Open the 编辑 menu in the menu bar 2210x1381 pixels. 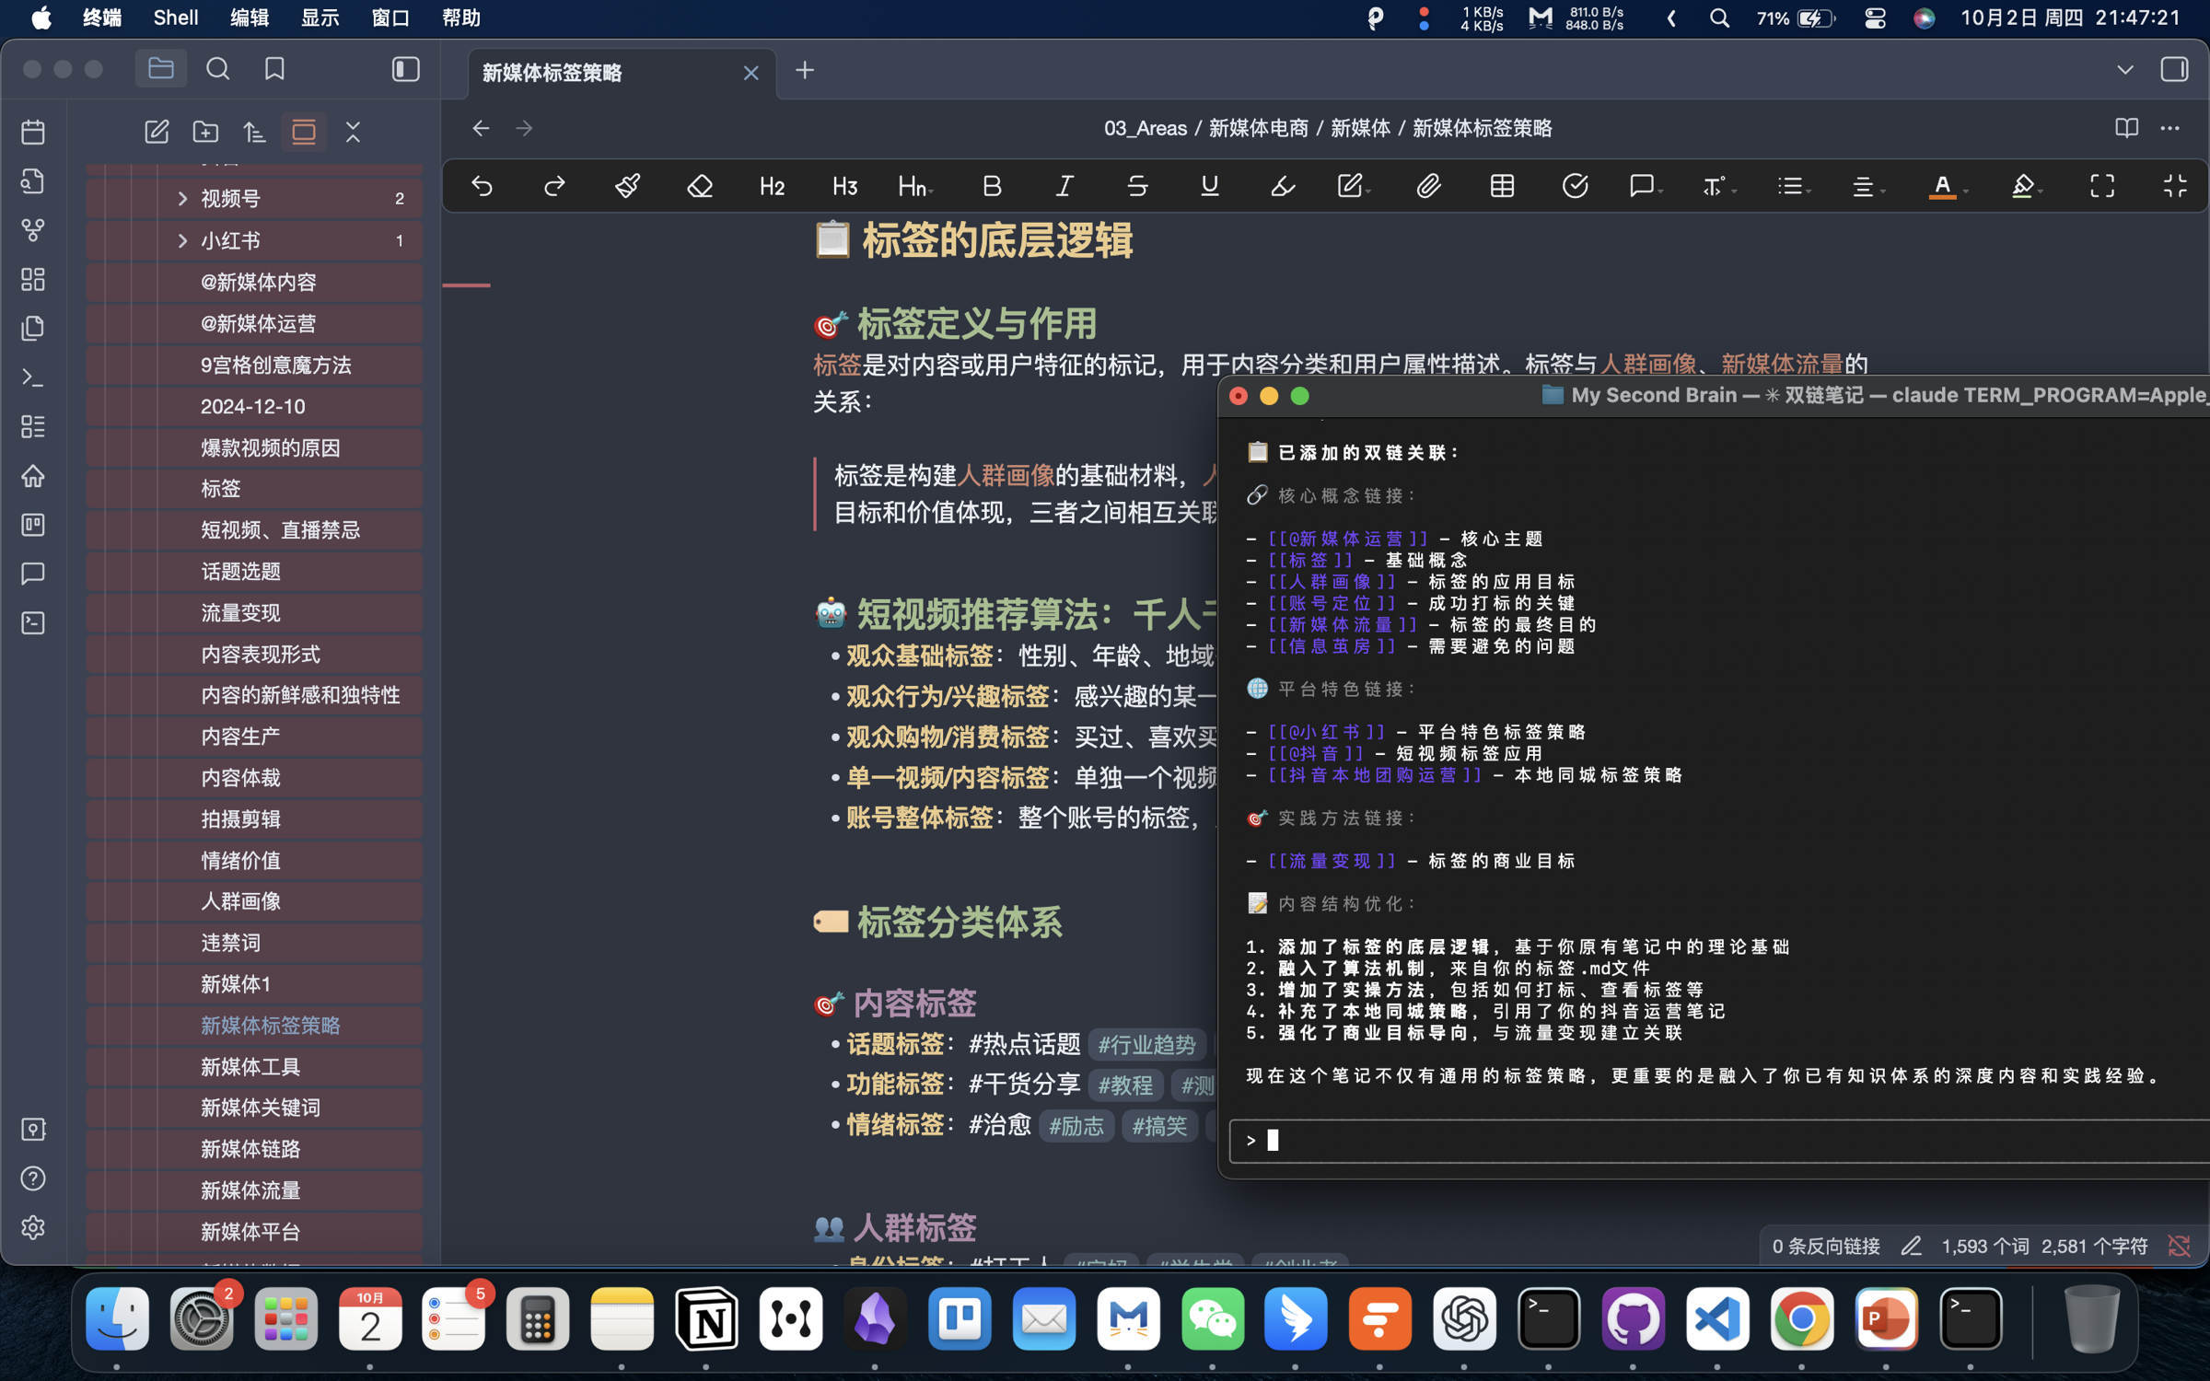click(249, 17)
